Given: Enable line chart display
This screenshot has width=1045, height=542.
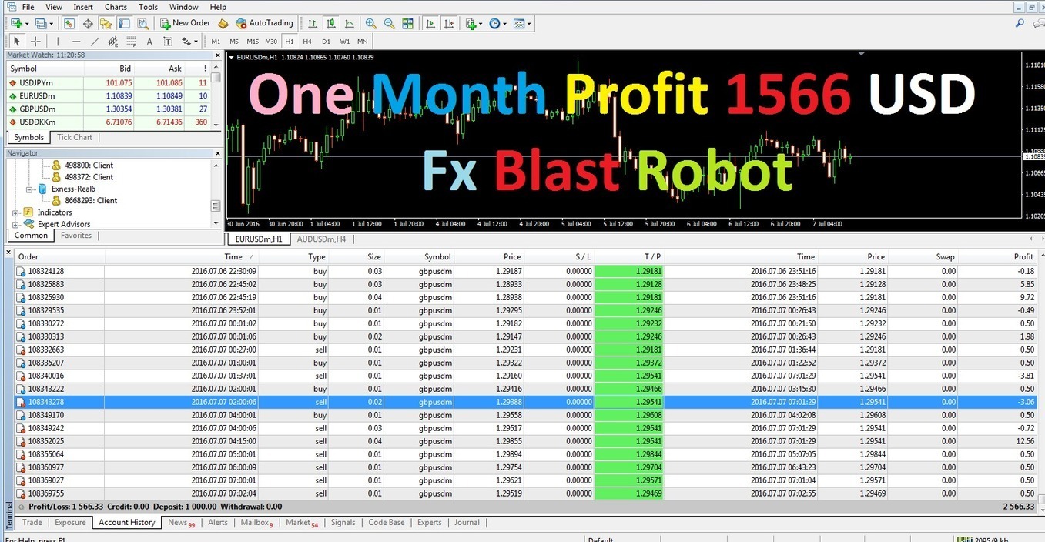Looking at the screenshot, I should click(350, 24).
